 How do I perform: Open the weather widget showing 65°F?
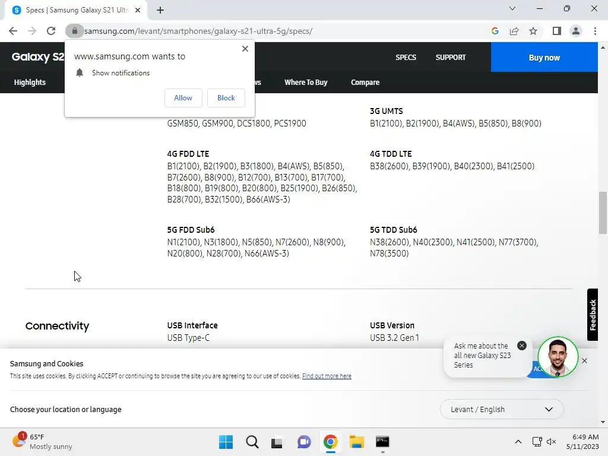coord(42,441)
